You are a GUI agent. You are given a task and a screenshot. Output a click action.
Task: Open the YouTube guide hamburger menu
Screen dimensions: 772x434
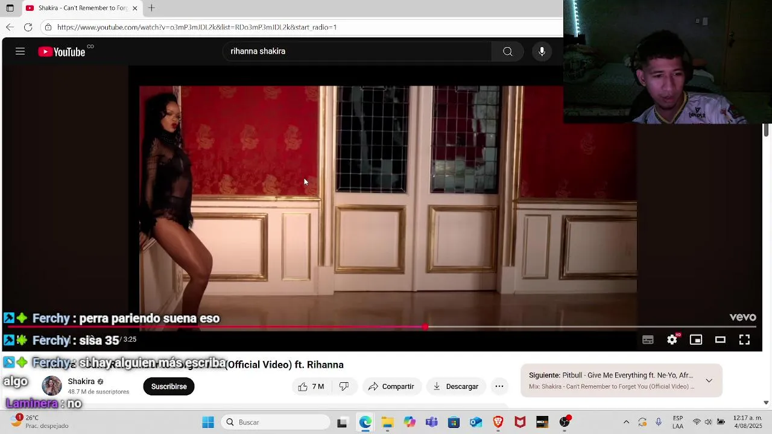(20, 52)
